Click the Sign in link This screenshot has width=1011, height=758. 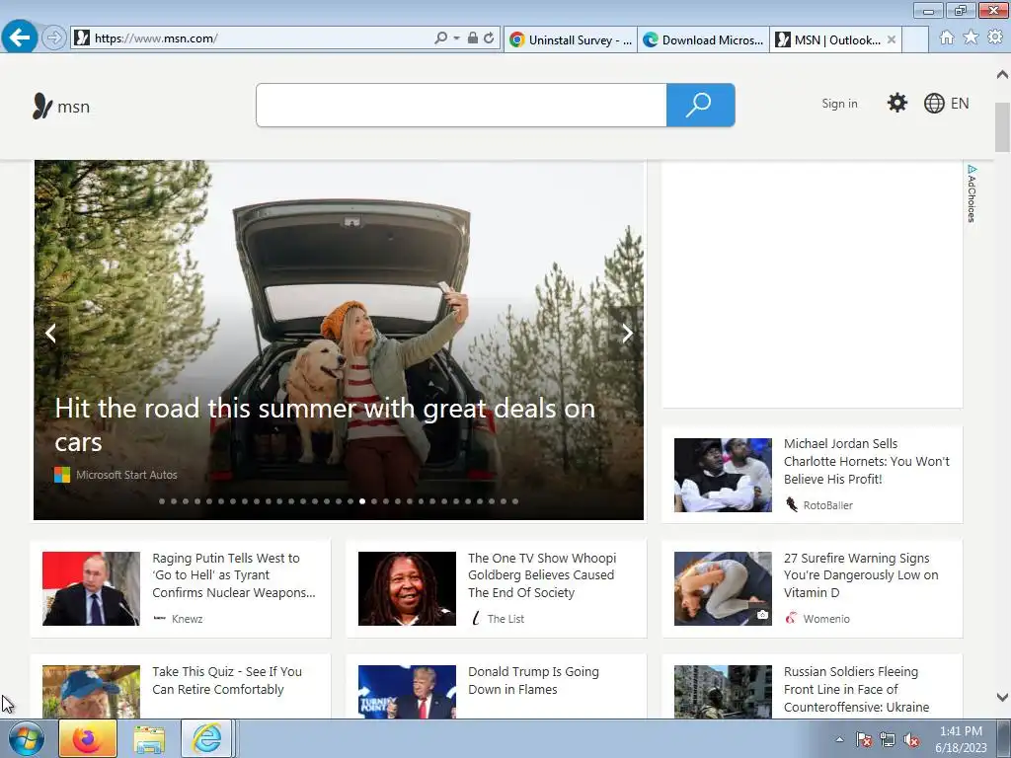[x=839, y=103]
